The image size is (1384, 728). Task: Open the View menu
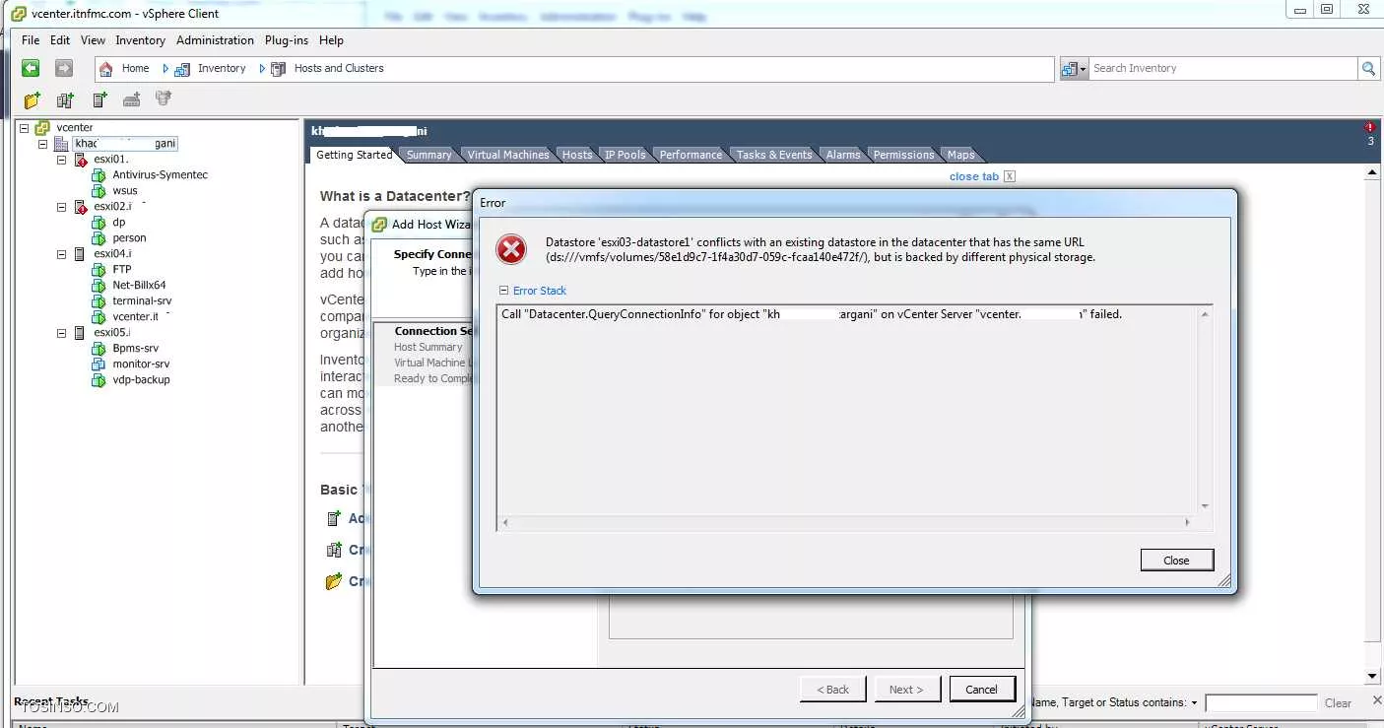pos(93,40)
